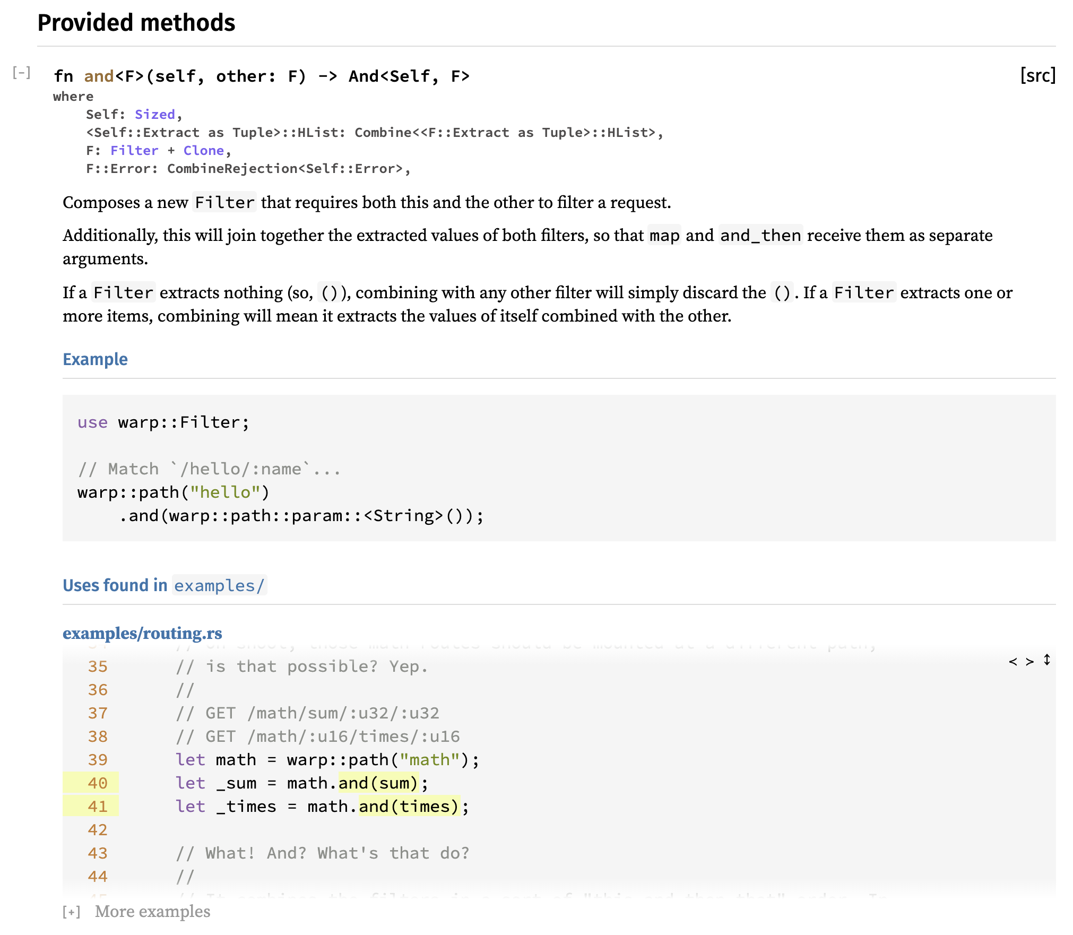This screenshot has width=1073, height=935.
Task: Click the inline 'map' code term
Action: click(664, 236)
